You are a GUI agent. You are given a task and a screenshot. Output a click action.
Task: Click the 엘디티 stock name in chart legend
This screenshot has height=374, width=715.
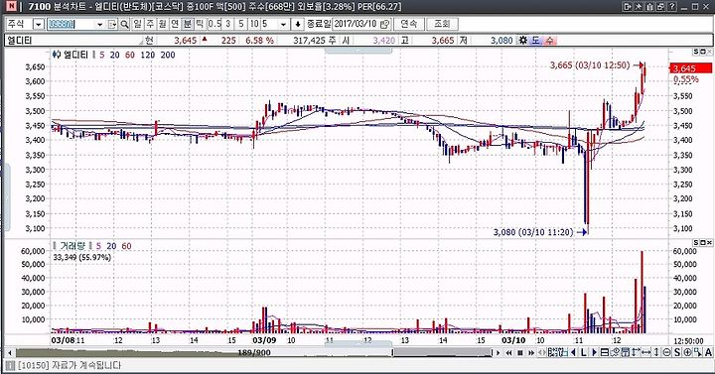75,55
